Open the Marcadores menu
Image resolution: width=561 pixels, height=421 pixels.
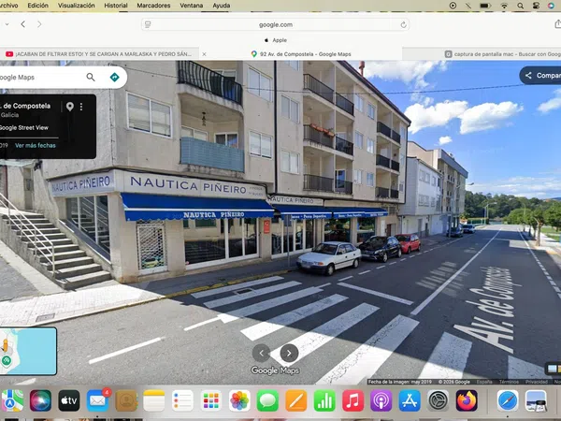pos(153,6)
